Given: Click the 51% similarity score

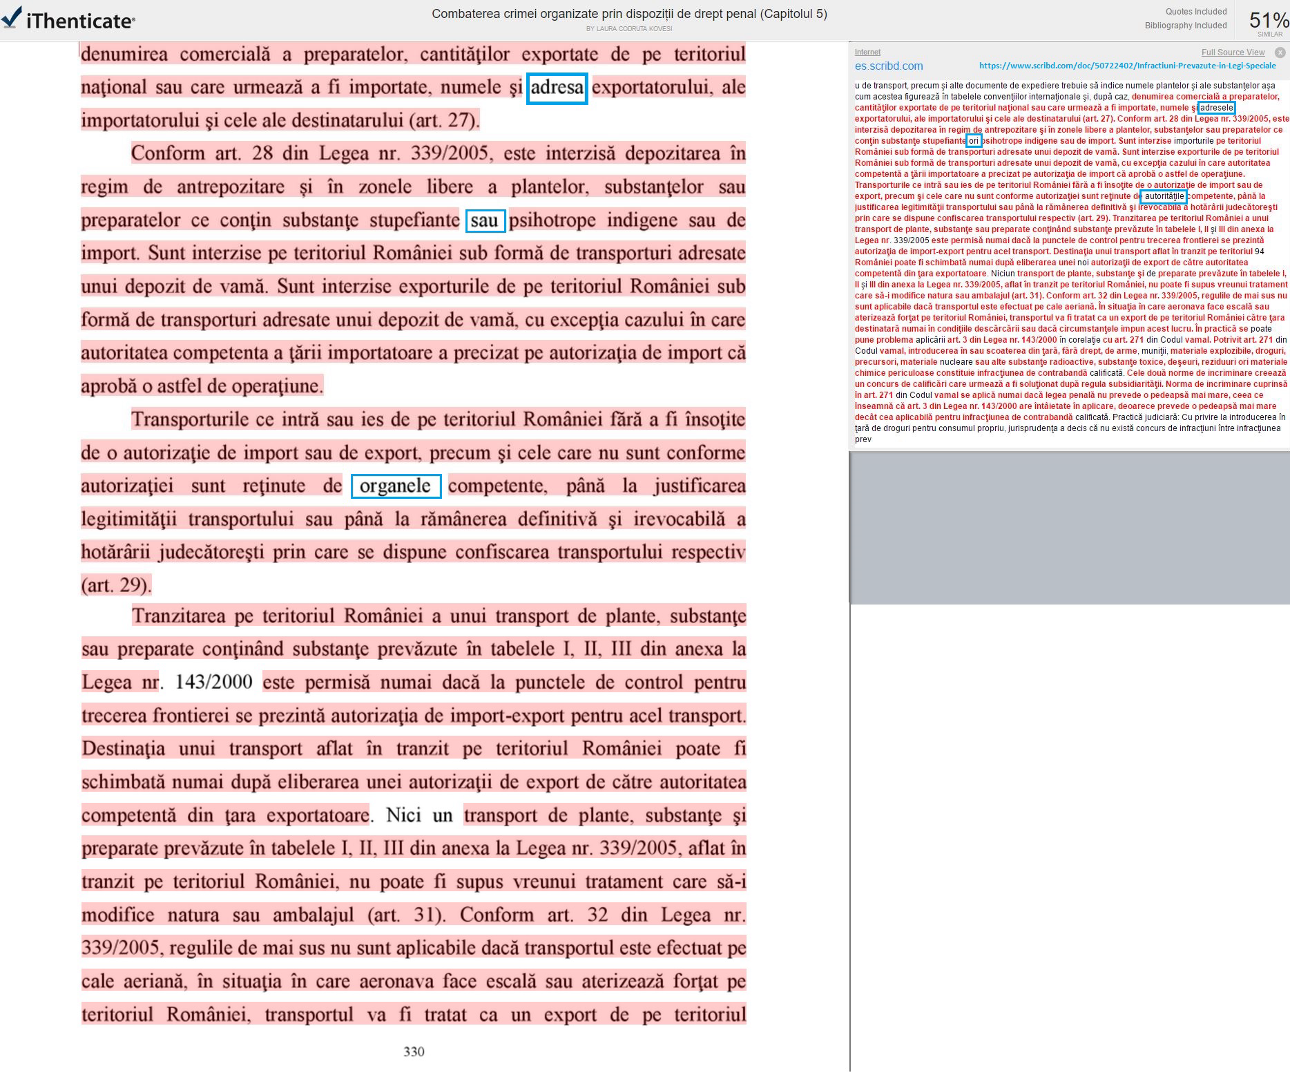Looking at the screenshot, I should [x=1269, y=21].
